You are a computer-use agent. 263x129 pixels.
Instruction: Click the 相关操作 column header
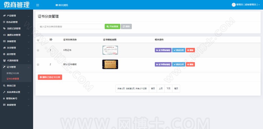(159, 40)
